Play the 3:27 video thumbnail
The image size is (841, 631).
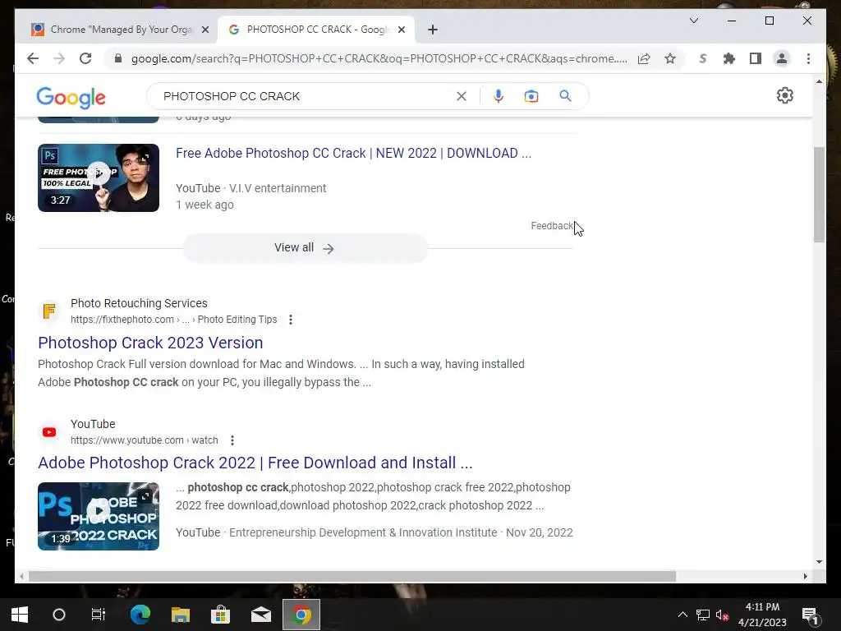(x=99, y=177)
